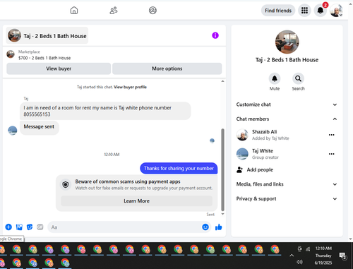Collapse Chat members section

coord(287,119)
